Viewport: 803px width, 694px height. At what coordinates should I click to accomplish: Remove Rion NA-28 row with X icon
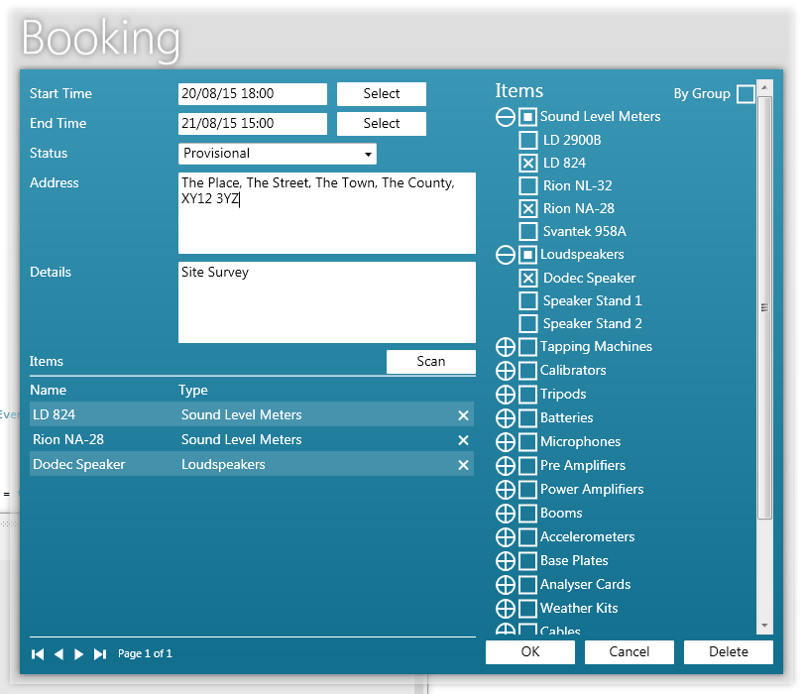[x=463, y=440]
